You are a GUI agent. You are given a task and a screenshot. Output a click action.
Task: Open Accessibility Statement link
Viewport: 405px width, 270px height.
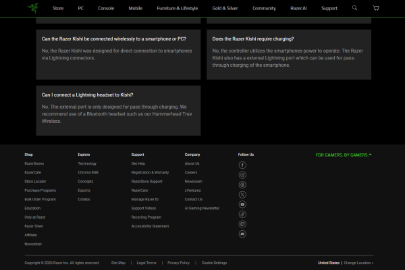(150, 226)
